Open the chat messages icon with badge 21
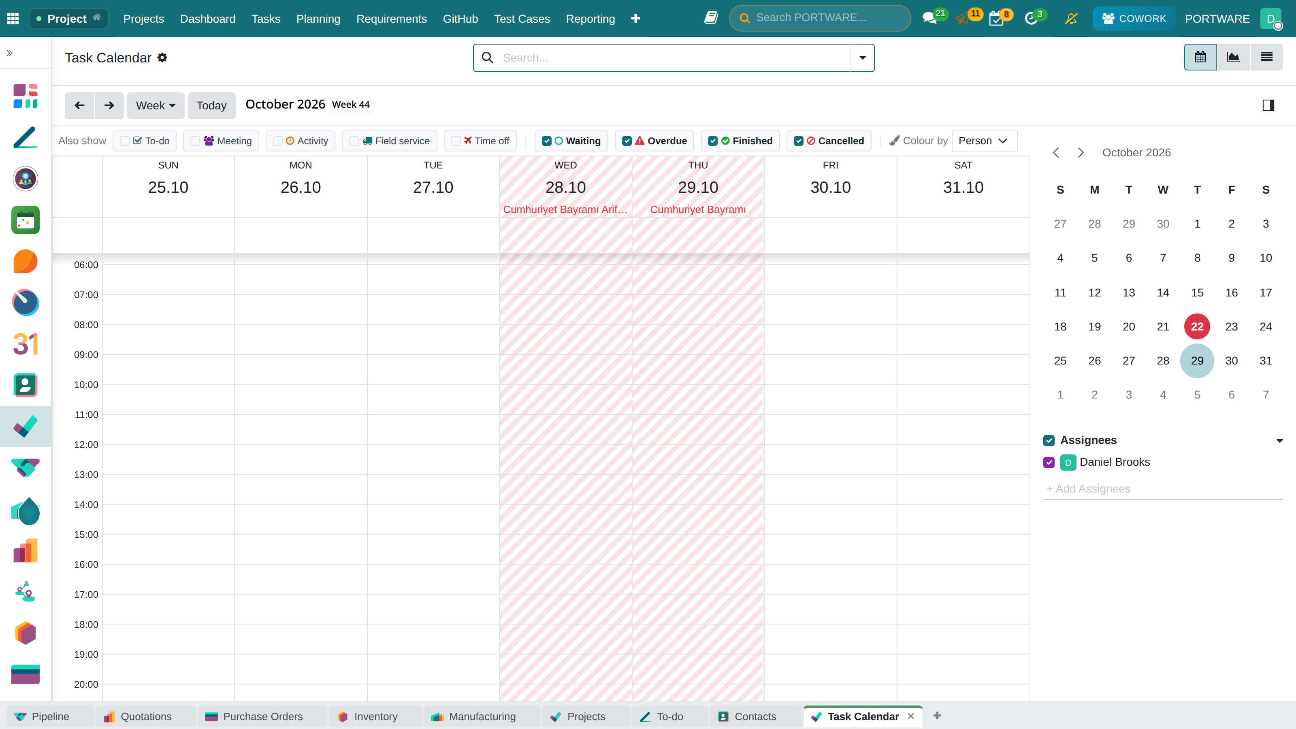Screen dimensions: 1296x729 (x=929, y=19)
